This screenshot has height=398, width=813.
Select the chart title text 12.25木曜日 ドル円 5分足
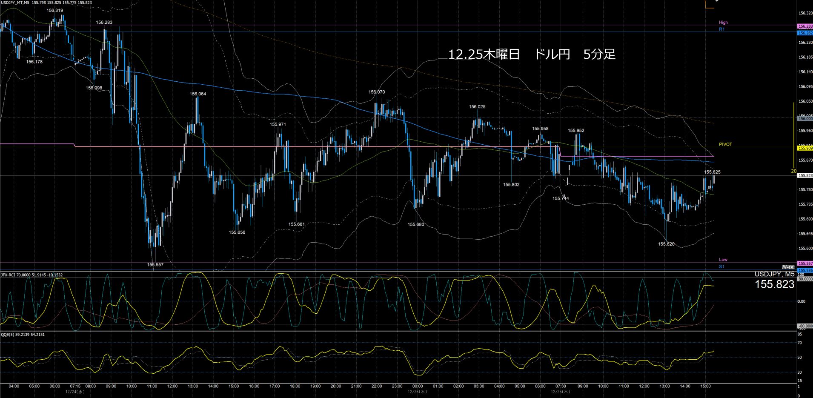coord(532,54)
